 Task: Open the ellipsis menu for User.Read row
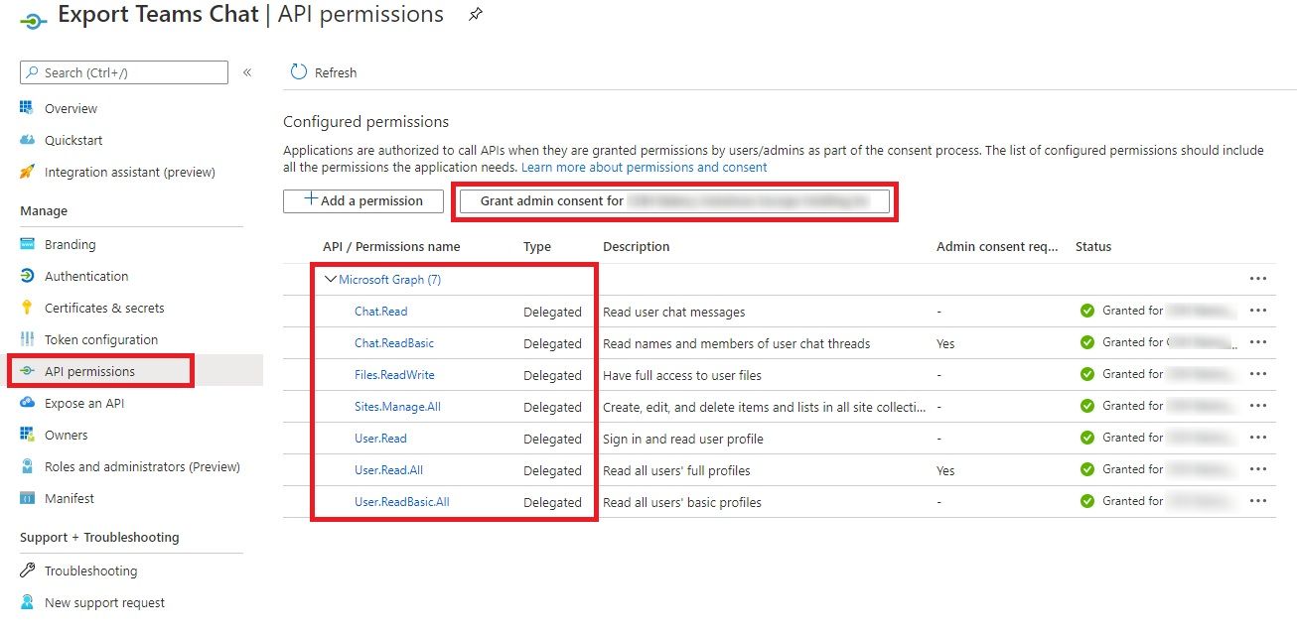click(1258, 438)
